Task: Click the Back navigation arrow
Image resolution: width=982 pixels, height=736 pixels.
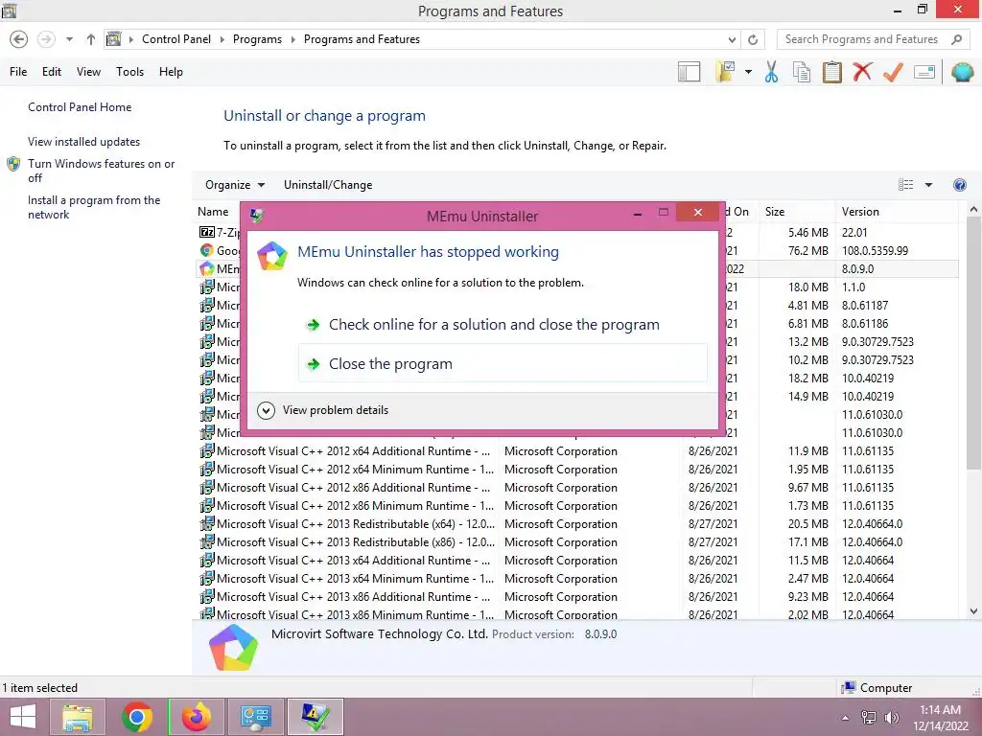Action: tap(19, 39)
